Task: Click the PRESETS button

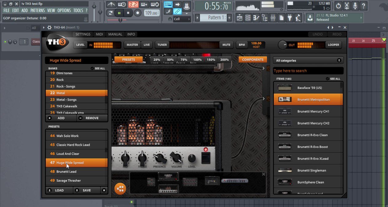Action: (x=128, y=60)
